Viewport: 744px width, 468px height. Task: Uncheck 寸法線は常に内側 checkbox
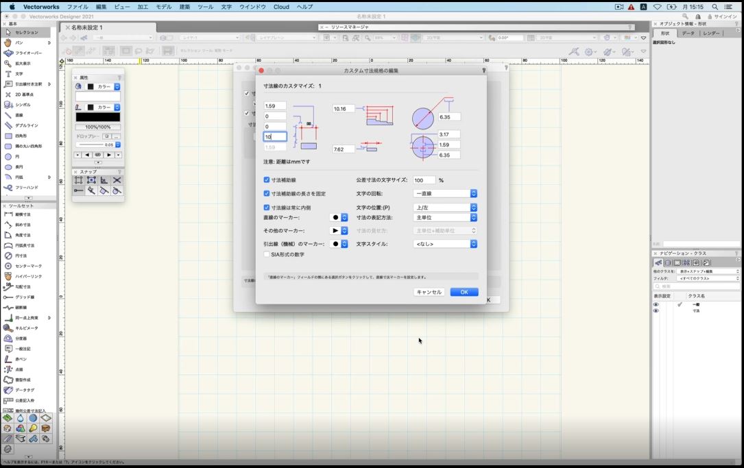pyautogui.click(x=267, y=208)
